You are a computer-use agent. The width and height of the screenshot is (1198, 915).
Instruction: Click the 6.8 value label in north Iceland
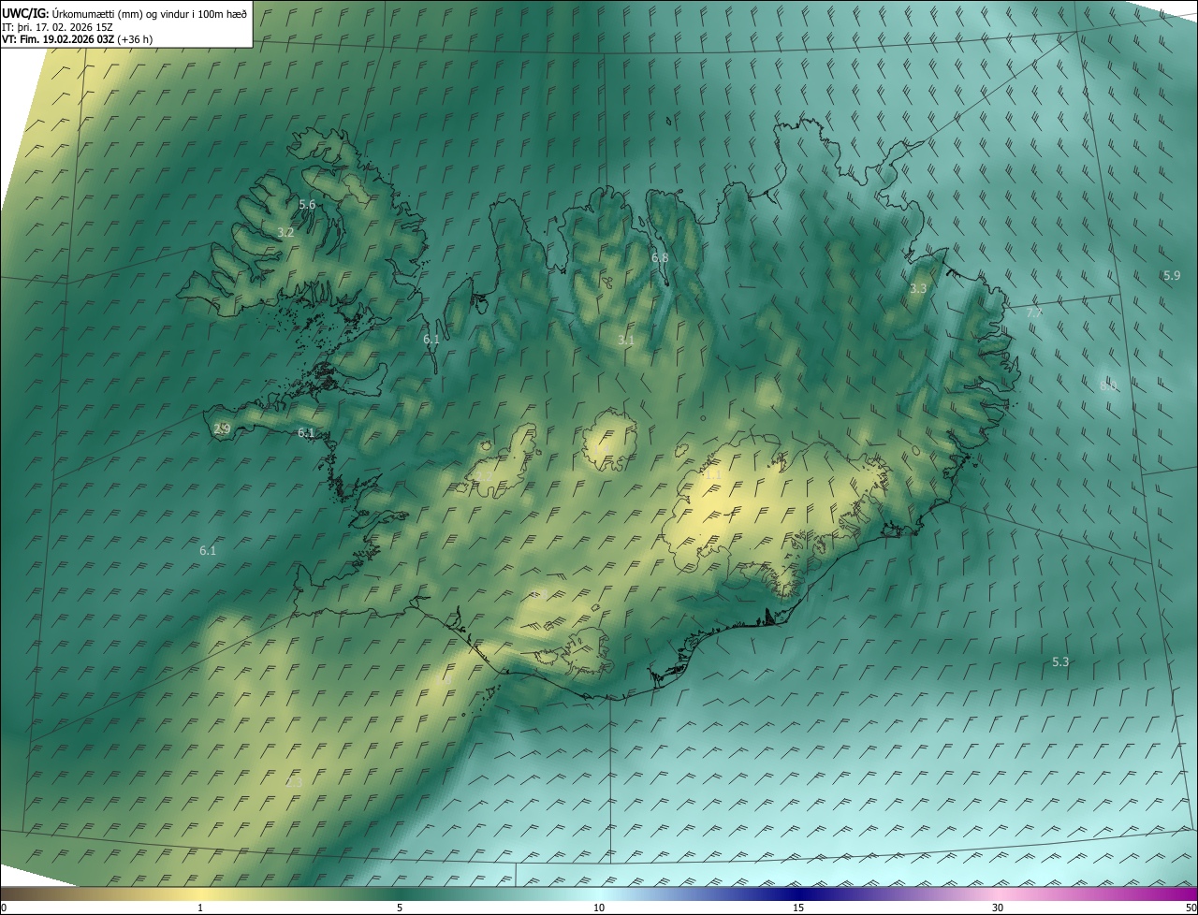pyautogui.click(x=660, y=257)
